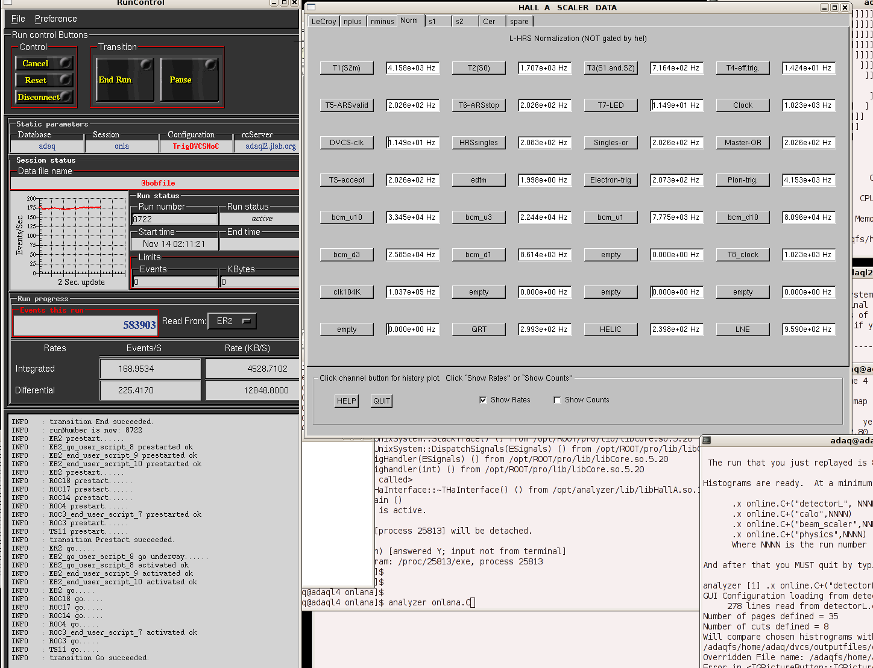Select the clk104K rate field 1.037e+05 Hz
873x668 pixels.
click(413, 292)
